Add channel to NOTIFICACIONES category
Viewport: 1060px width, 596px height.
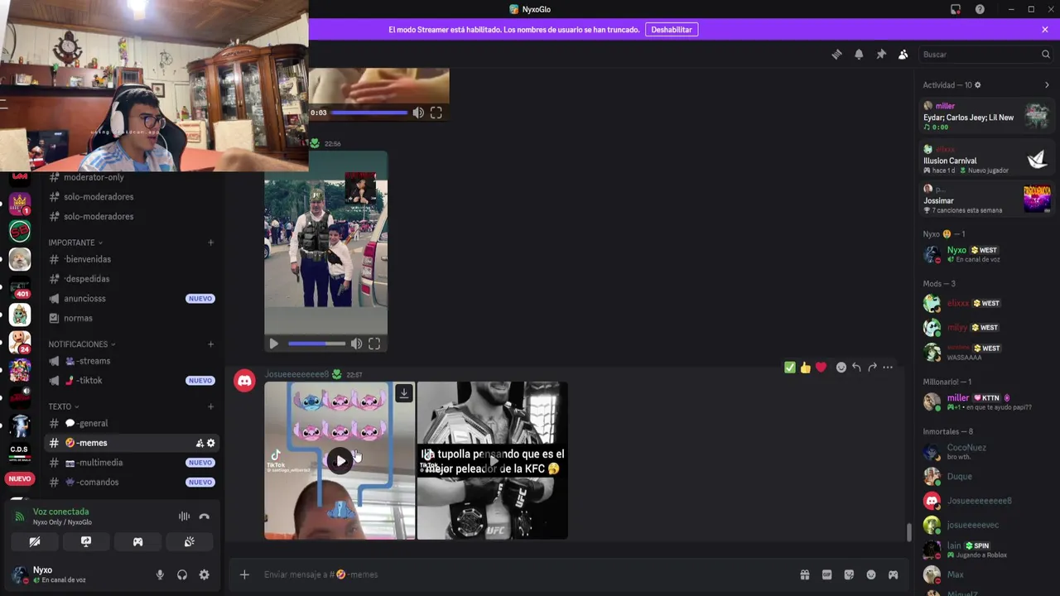point(210,344)
